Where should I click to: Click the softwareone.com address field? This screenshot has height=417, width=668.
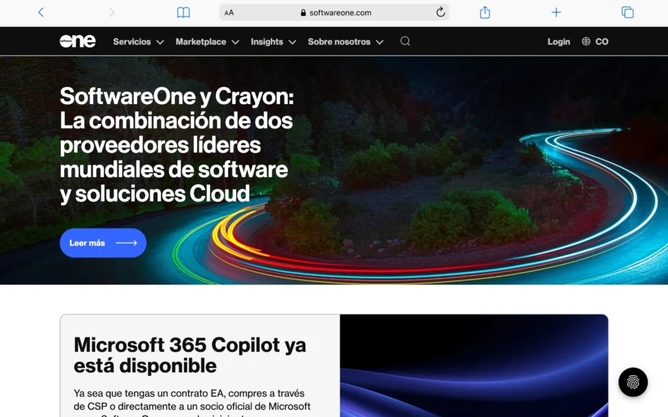(336, 12)
